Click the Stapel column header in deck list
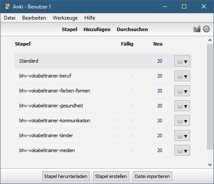 point(23,44)
